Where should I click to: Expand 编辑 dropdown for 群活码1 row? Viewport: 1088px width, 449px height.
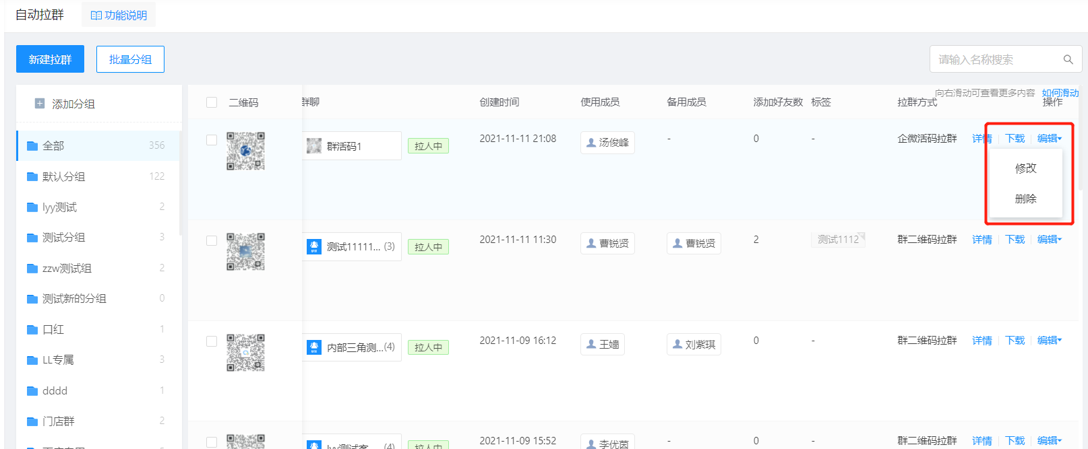pyautogui.click(x=1050, y=139)
